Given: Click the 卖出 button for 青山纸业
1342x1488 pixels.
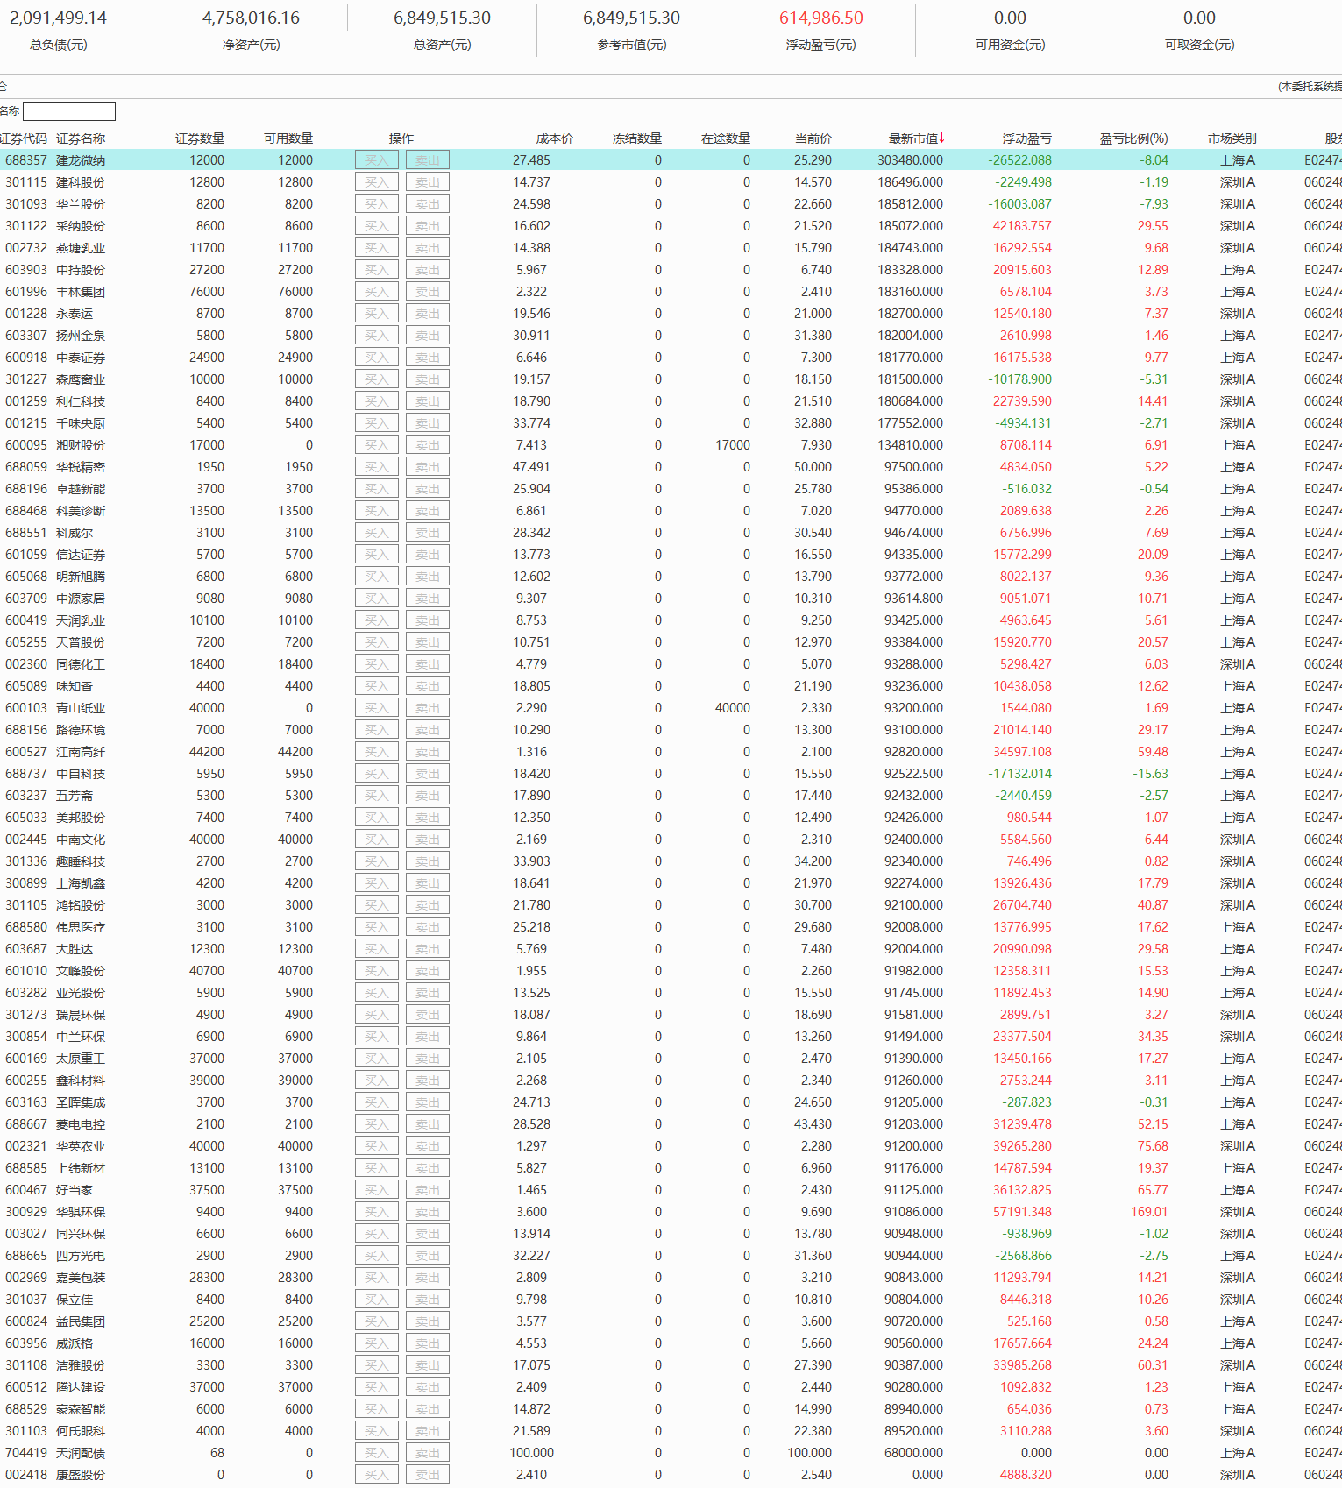Looking at the screenshot, I should click(428, 708).
